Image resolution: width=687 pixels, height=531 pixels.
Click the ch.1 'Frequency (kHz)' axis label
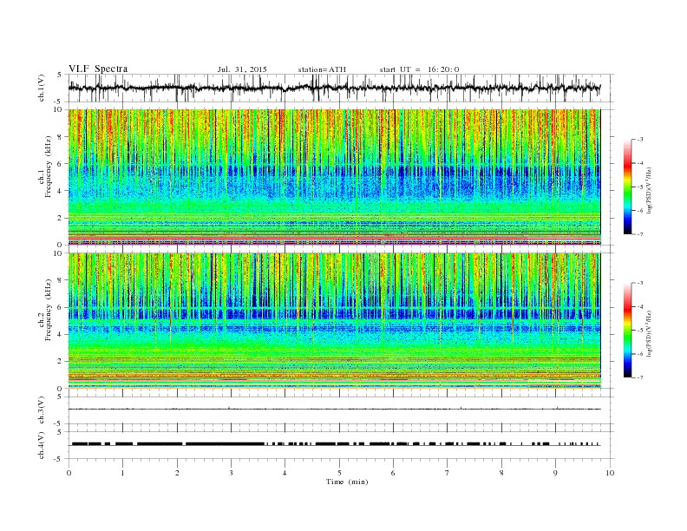click(x=49, y=167)
